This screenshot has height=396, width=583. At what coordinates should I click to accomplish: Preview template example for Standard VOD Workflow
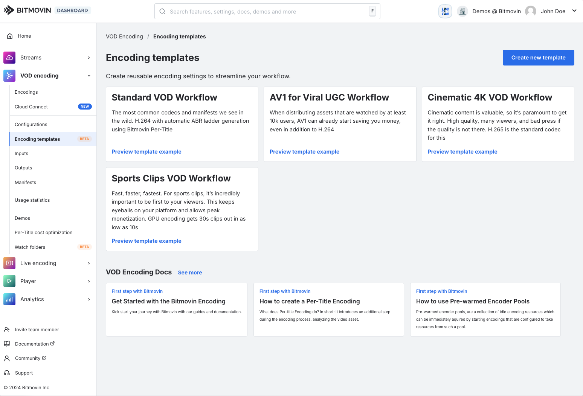point(147,152)
